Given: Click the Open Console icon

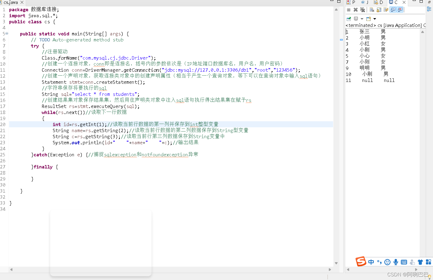Looking at the screenshot, I should click(369, 19).
